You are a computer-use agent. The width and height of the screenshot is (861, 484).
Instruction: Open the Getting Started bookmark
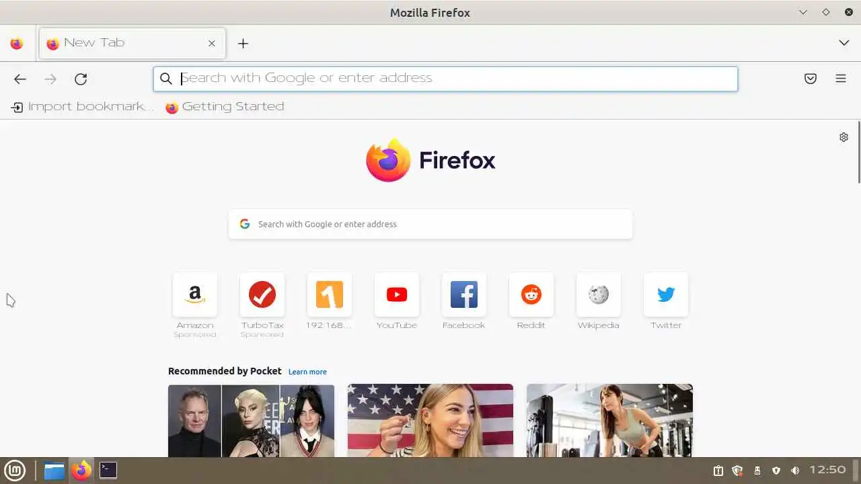pos(225,107)
